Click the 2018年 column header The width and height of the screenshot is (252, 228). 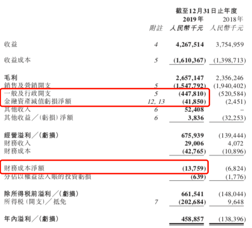click(x=233, y=20)
